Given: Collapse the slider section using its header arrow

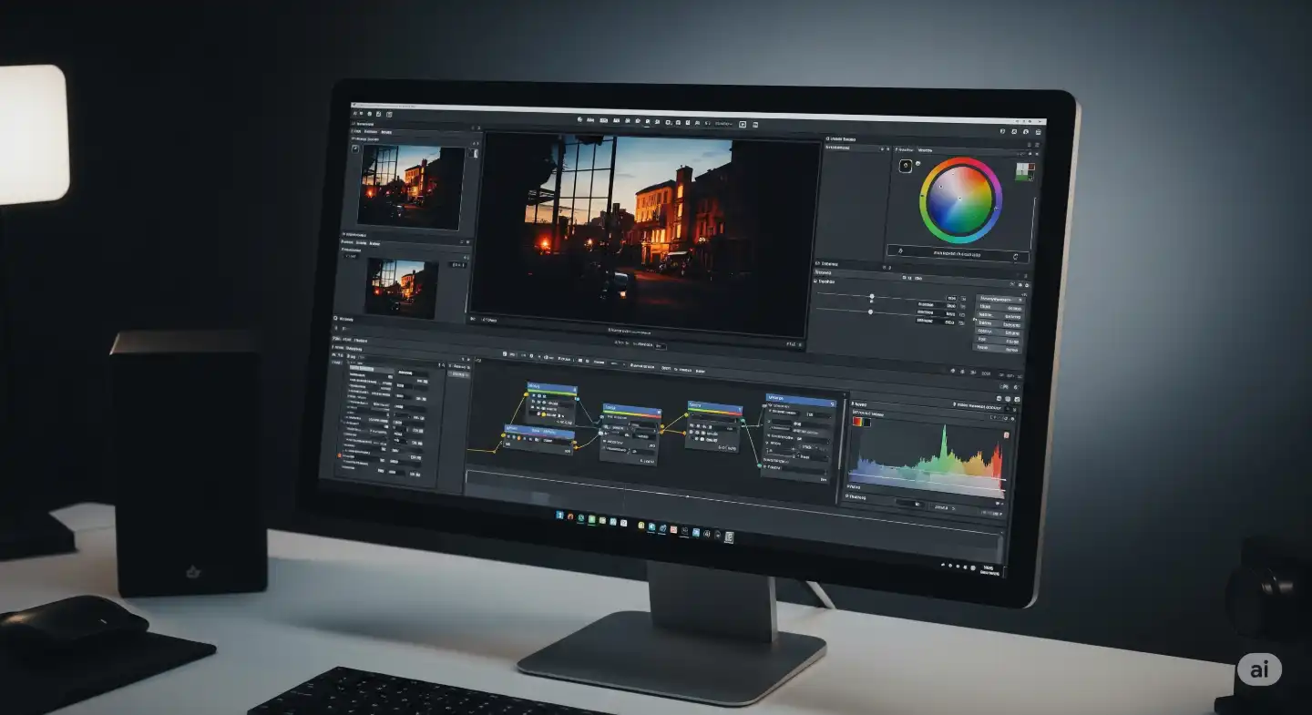Looking at the screenshot, I should click(x=815, y=281).
